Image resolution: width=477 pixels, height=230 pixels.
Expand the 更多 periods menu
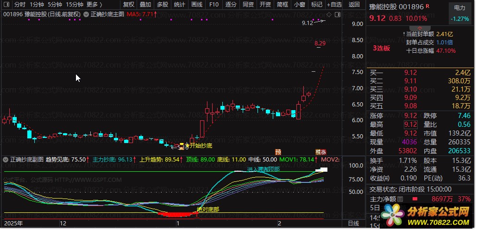94,5
